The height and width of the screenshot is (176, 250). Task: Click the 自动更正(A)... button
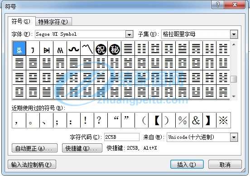click(x=34, y=148)
